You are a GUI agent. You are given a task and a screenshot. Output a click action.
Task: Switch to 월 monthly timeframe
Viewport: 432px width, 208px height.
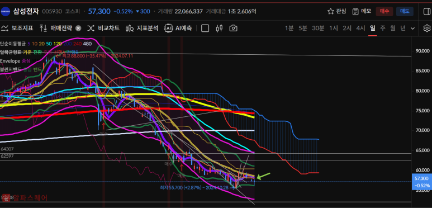point(393,28)
